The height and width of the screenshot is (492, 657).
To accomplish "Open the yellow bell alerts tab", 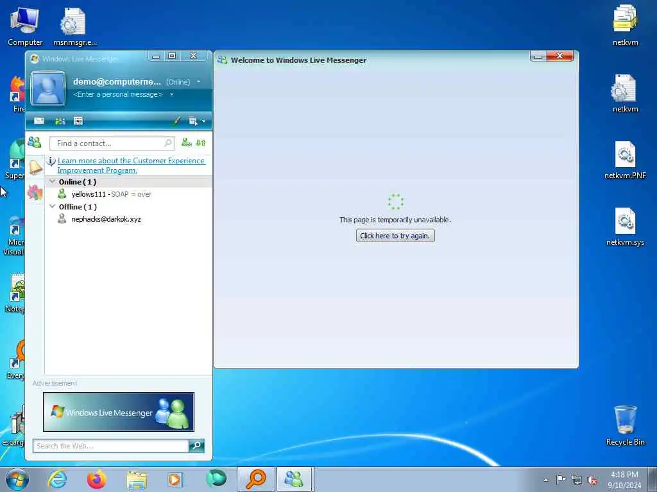I will pyautogui.click(x=35, y=167).
